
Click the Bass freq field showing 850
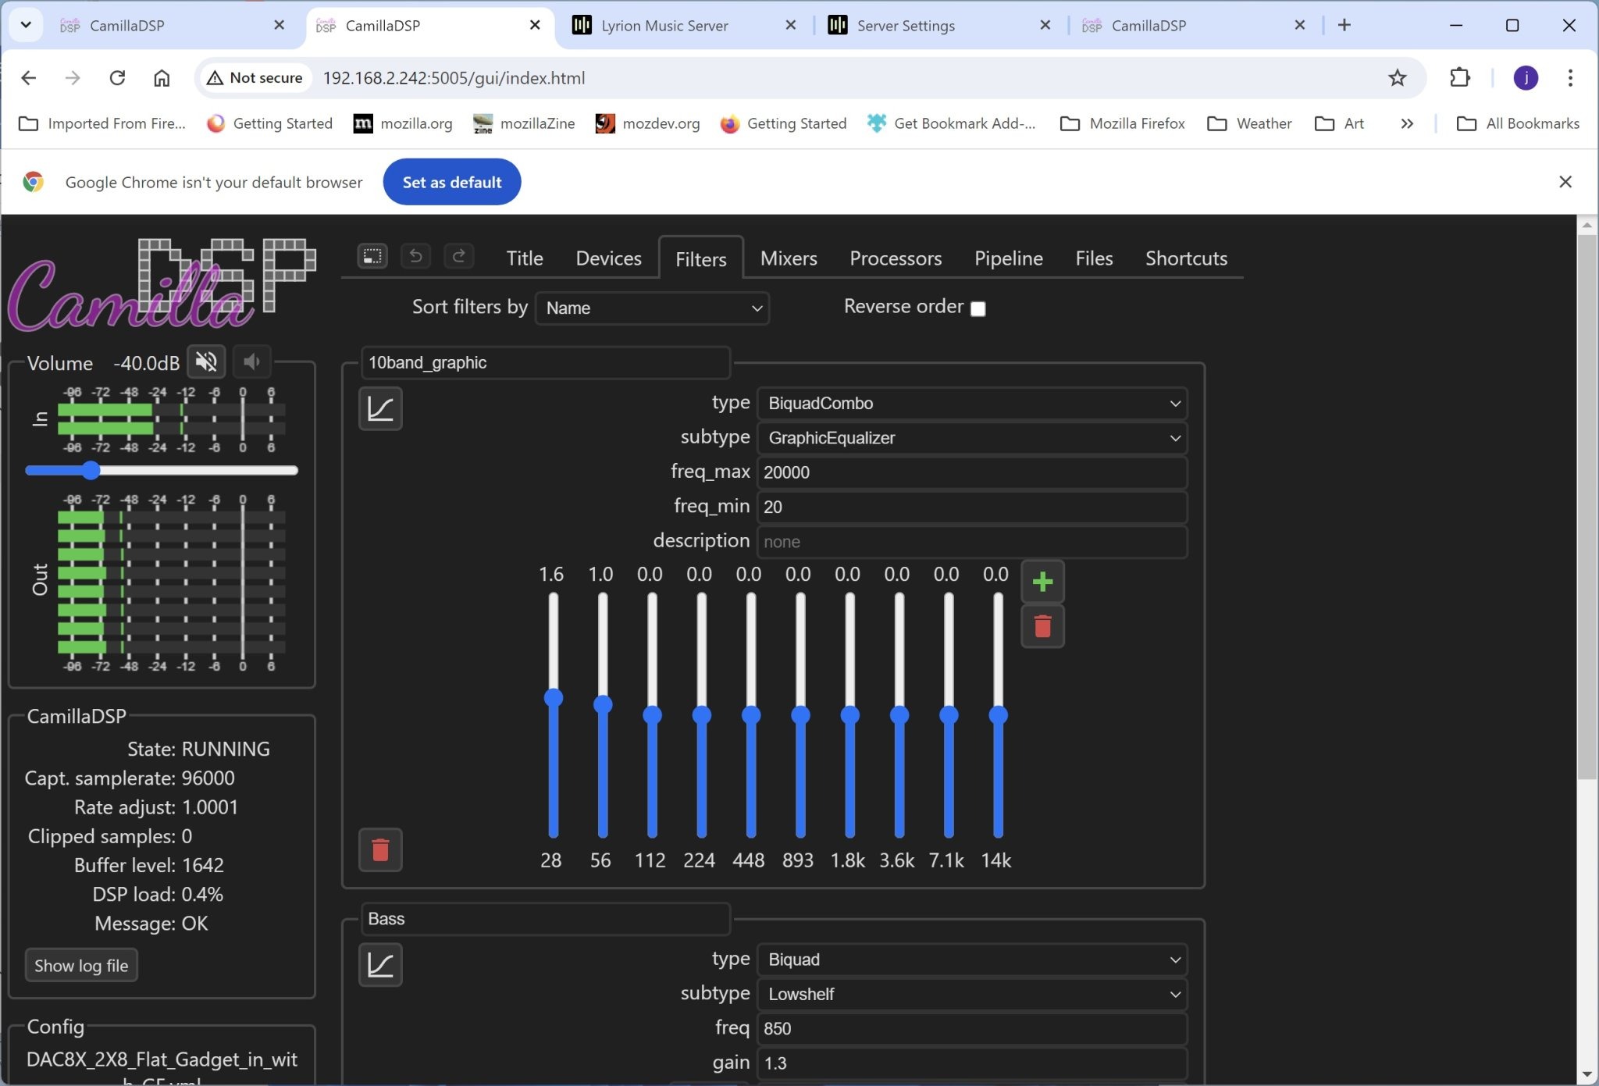[x=972, y=1028]
